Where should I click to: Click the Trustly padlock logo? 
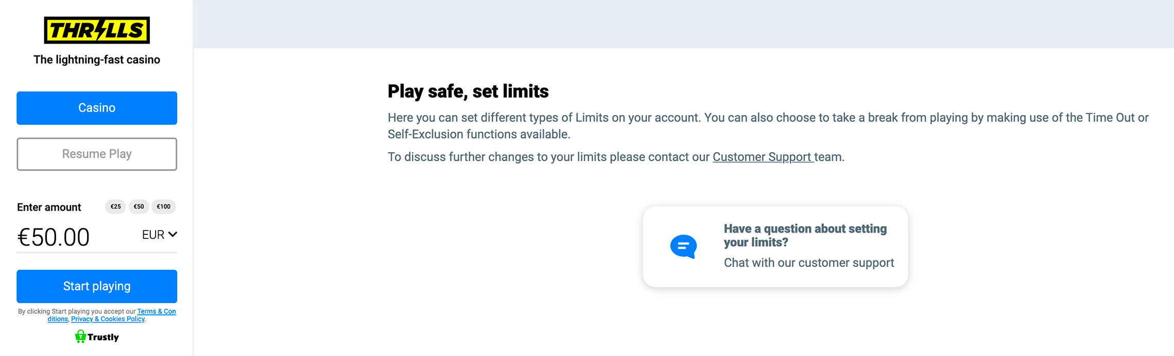[81, 336]
